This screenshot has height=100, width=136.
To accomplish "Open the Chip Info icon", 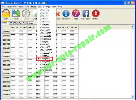I will pyautogui.click(x=66, y=14).
